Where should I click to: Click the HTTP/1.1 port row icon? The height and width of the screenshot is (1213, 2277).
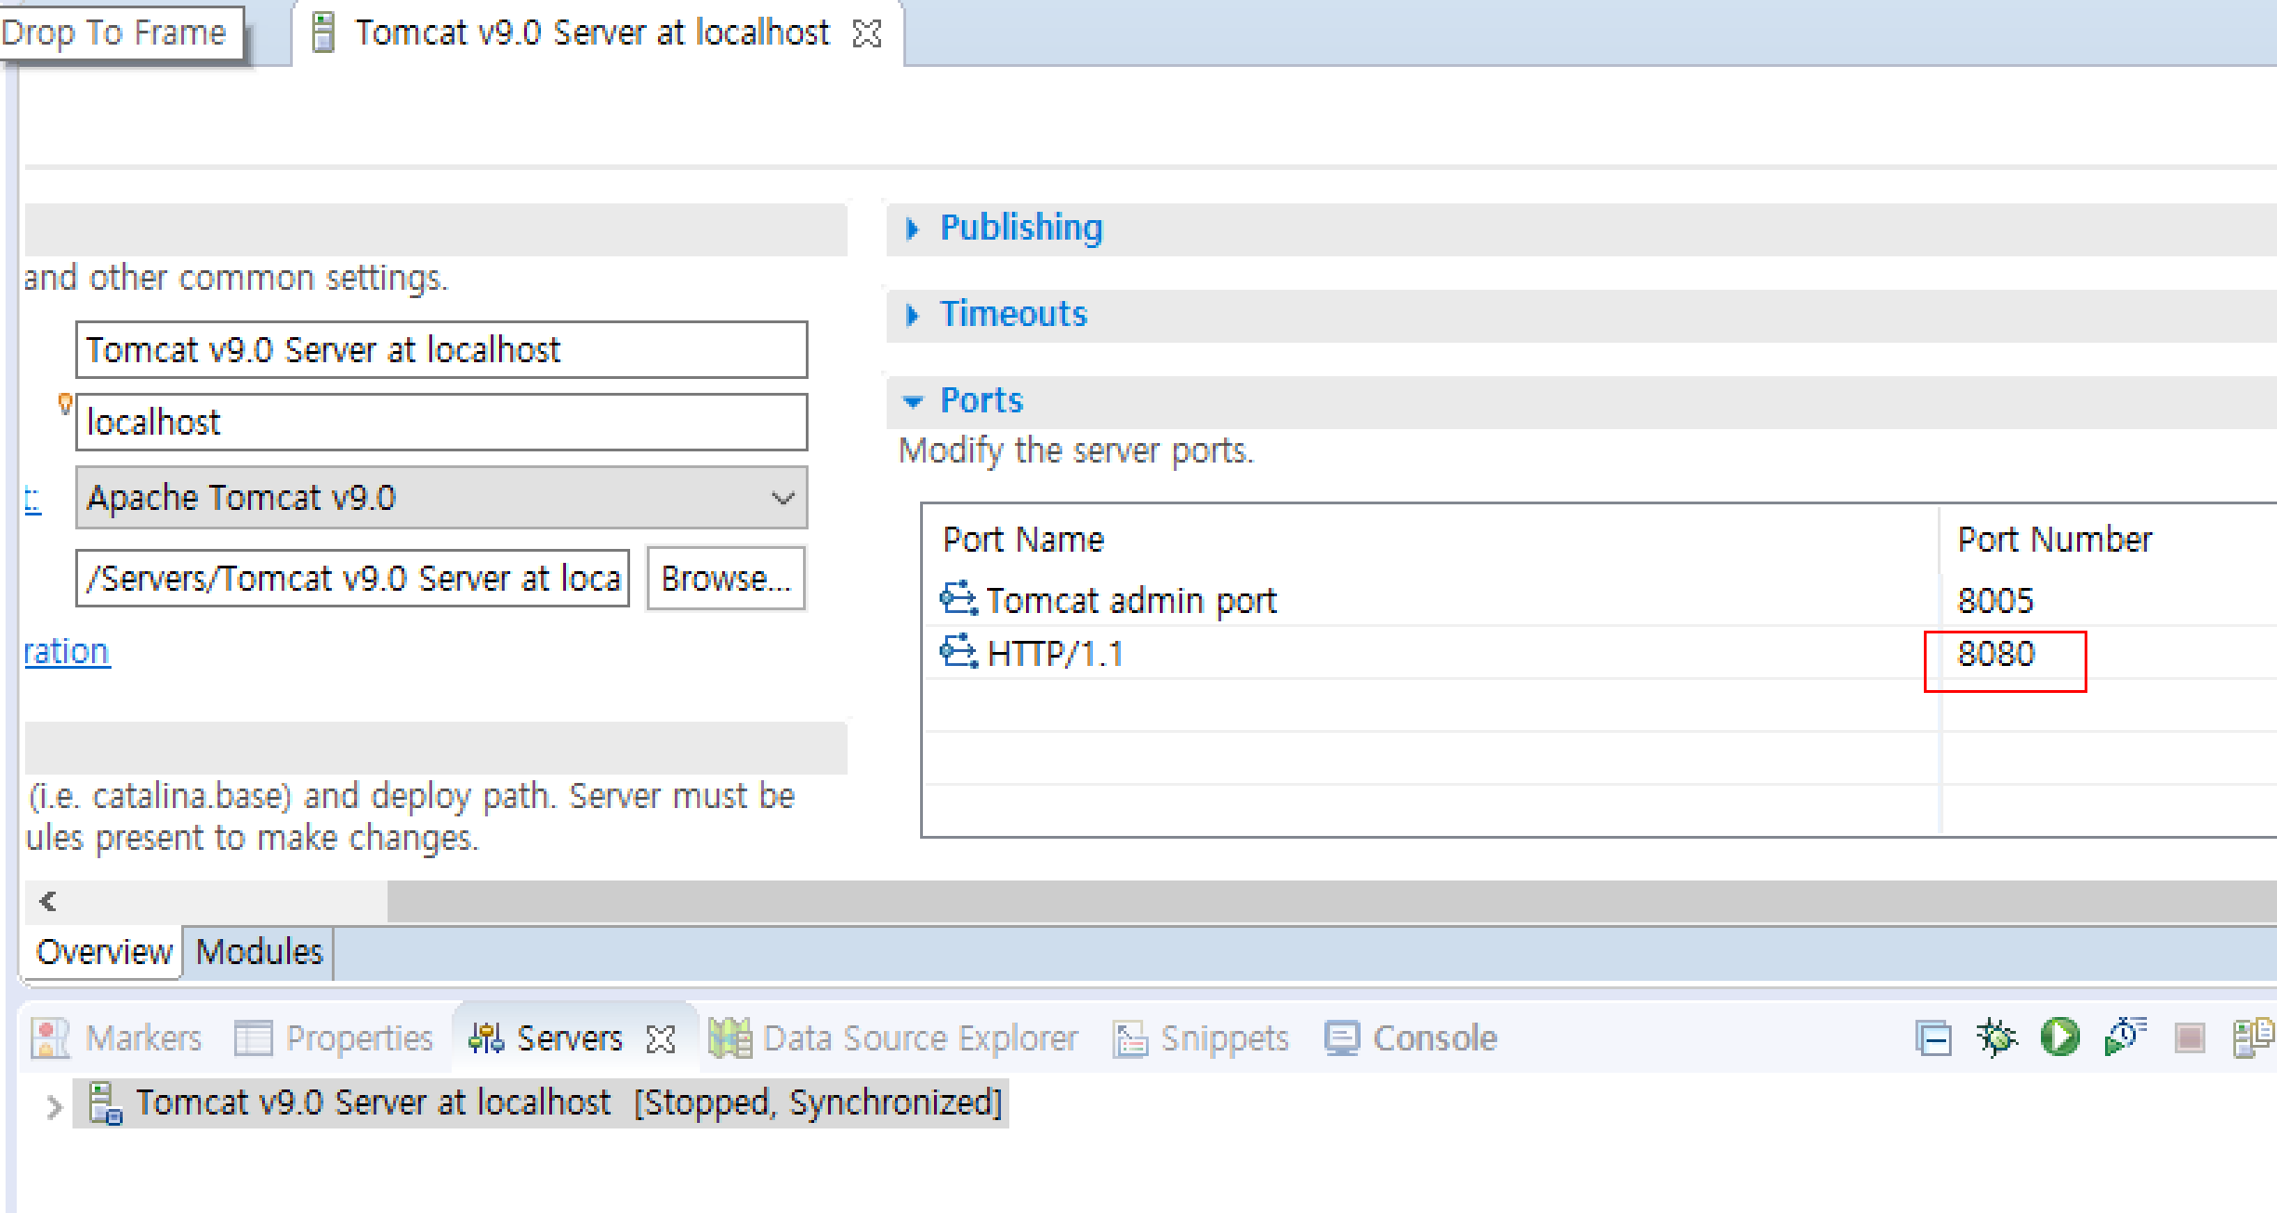(x=959, y=653)
